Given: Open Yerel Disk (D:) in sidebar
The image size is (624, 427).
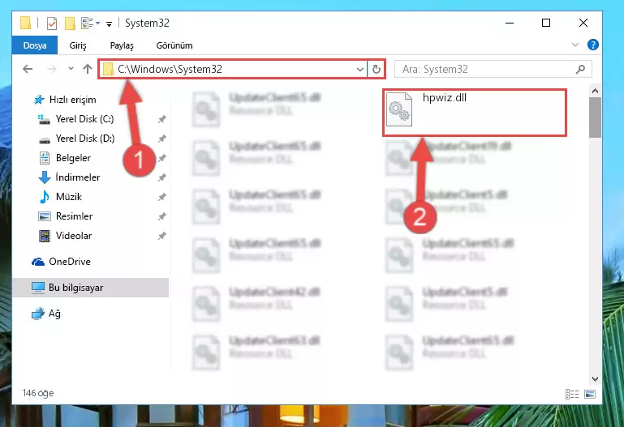Looking at the screenshot, I should coord(84,139).
